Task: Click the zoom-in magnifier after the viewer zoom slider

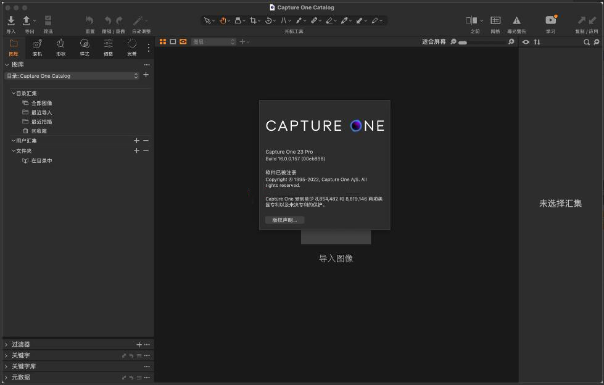Action: (511, 41)
